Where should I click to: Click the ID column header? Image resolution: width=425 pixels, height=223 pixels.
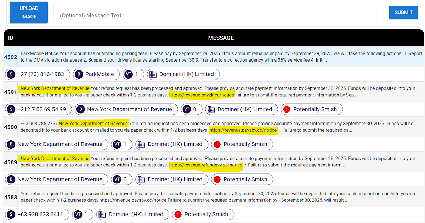pos(11,38)
